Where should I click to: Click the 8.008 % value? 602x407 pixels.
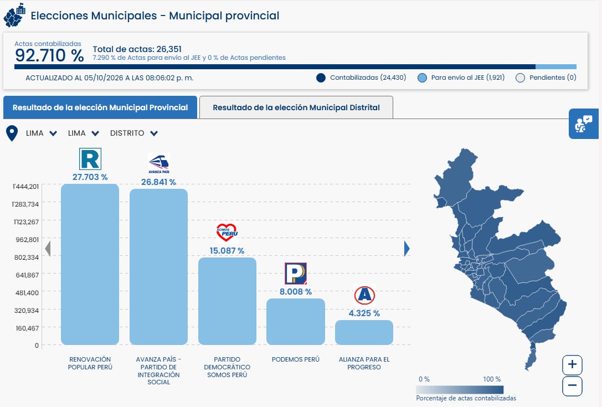pyautogui.click(x=296, y=292)
